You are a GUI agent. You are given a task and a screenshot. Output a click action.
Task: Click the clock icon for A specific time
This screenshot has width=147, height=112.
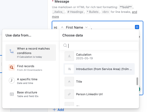pyautogui.click(x=12, y=81)
